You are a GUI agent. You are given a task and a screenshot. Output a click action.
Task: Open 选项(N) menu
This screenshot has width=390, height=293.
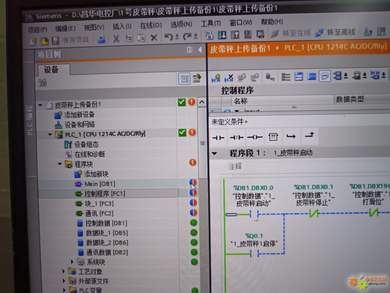click(x=181, y=24)
